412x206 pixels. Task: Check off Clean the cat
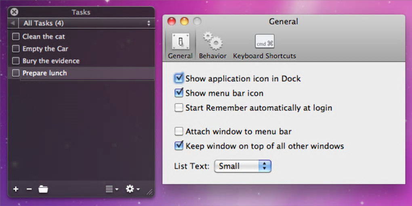pyautogui.click(x=16, y=36)
